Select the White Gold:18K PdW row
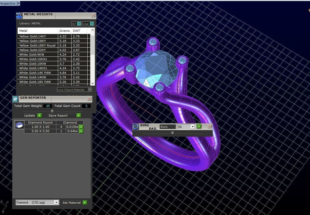Screen dimensions: 310x215 (54, 82)
